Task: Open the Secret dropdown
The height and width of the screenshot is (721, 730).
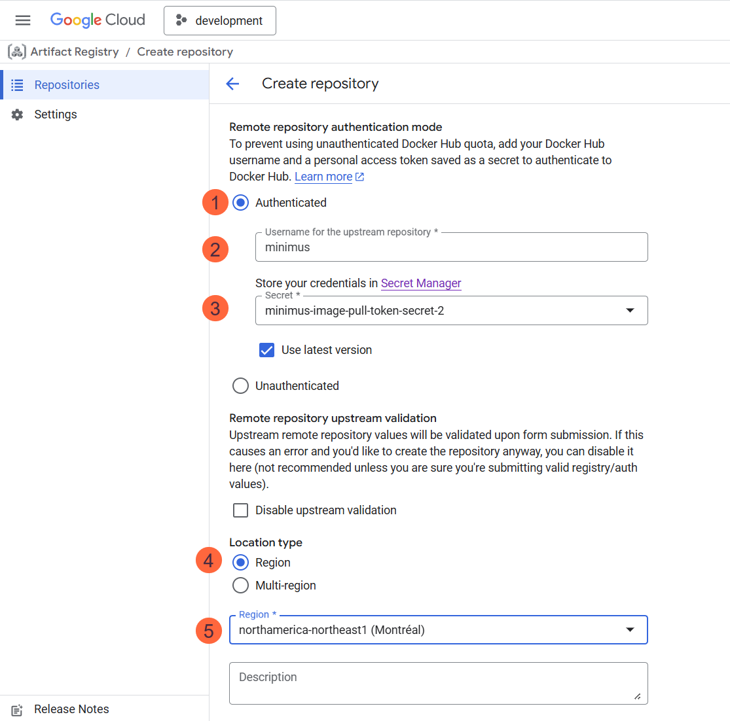Action: click(630, 310)
